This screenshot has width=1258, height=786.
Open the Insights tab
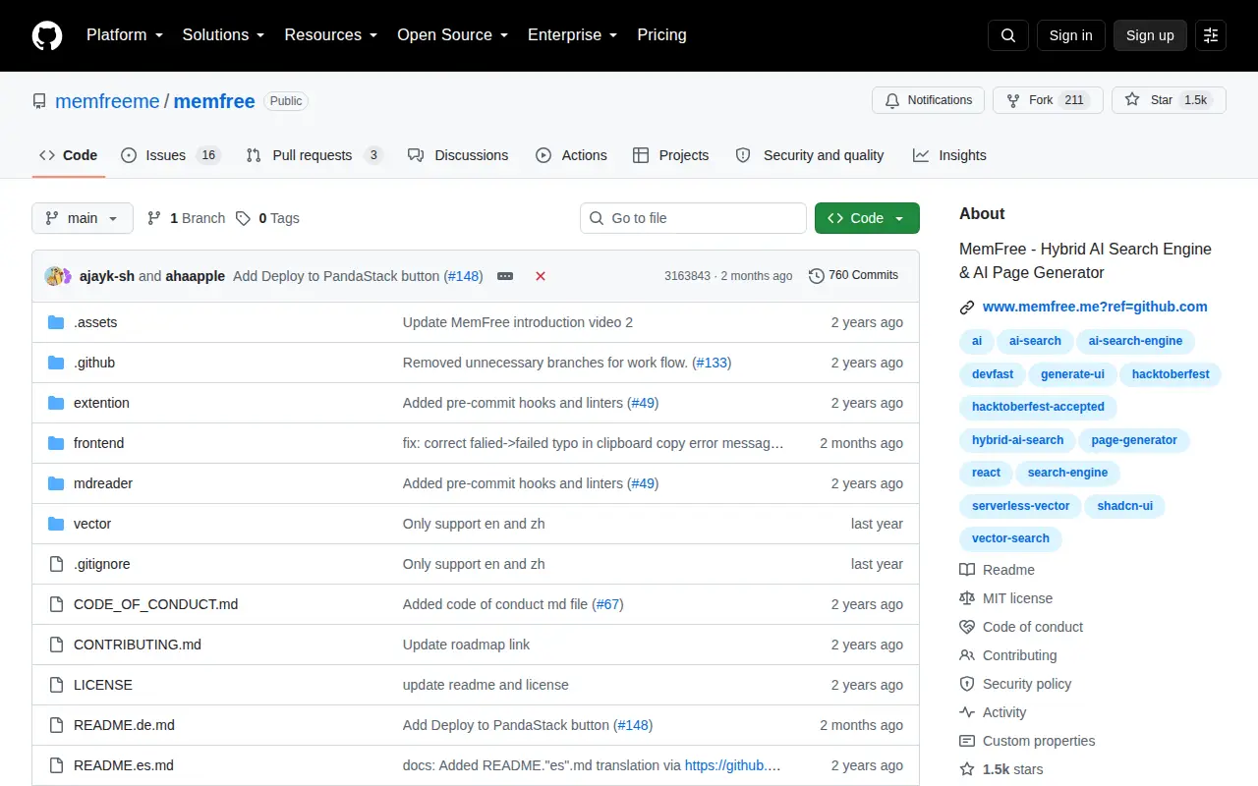point(949,155)
